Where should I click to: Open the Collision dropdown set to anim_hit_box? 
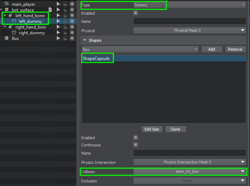pyautogui.click(x=189, y=172)
